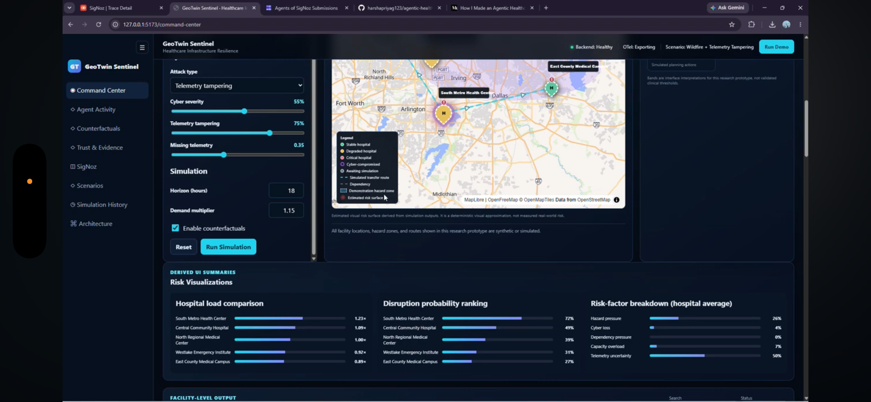This screenshot has height=402, width=871.
Task: Click the Horizon hours input field
Action: [286, 190]
